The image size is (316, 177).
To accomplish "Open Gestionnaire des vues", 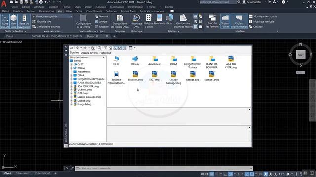I will [x=46, y=27].
